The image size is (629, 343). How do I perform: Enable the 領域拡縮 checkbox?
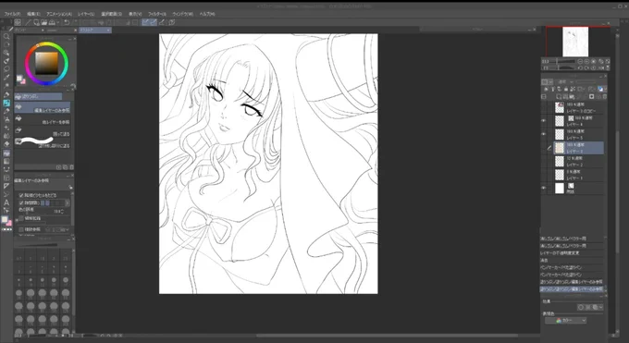click(x=21, y=218)
